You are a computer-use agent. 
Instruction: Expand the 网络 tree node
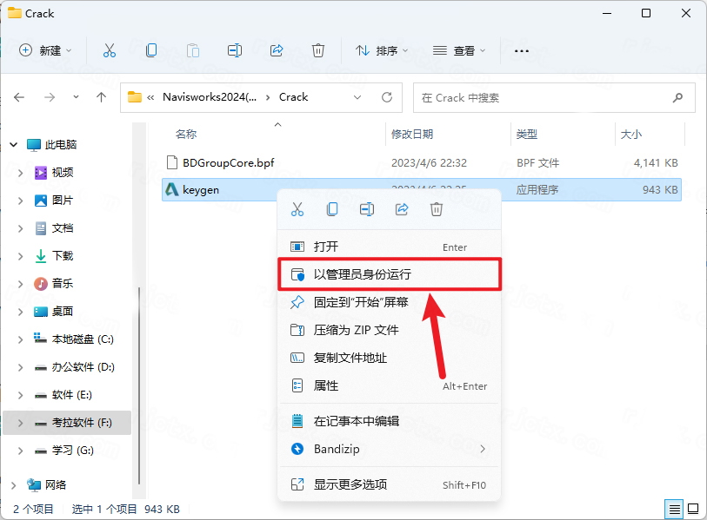(14, 485)
